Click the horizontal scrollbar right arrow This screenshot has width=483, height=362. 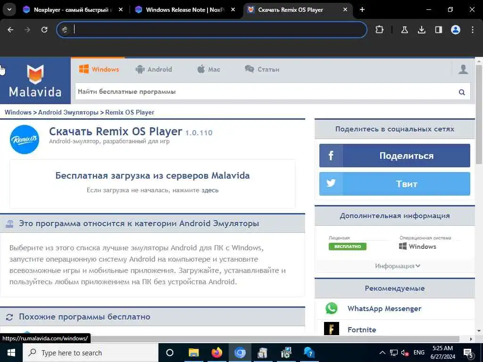point(471,339)
